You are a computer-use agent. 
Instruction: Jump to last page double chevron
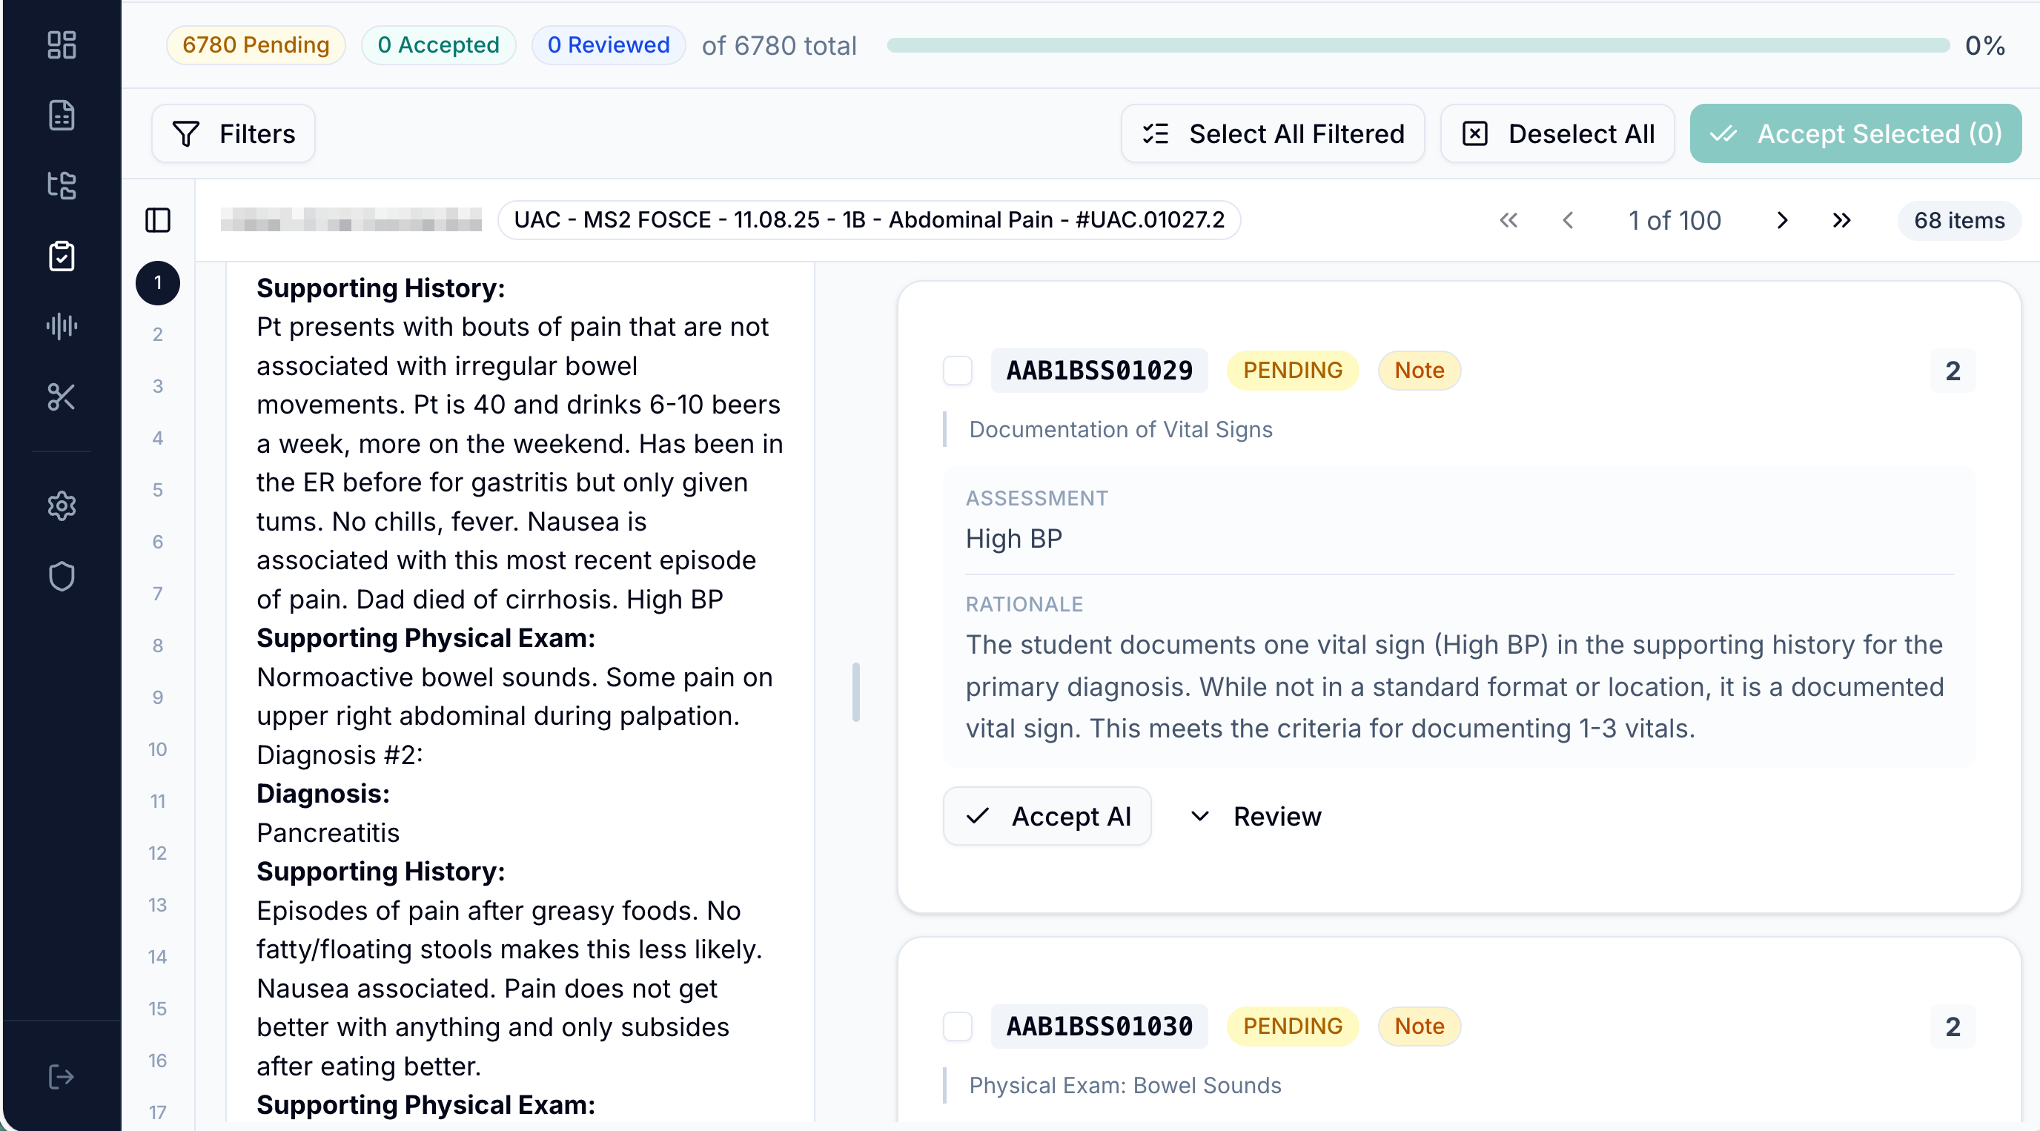tap(1841, 220)
